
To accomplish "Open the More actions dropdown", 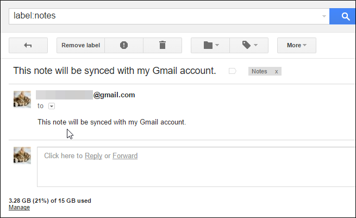I will (x=297, y=45).
